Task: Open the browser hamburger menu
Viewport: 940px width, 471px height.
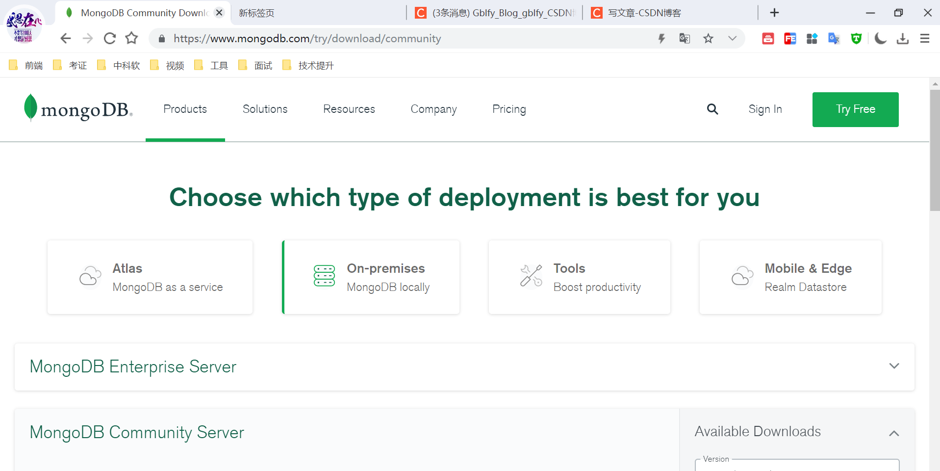Action: [x=925, y=38]
